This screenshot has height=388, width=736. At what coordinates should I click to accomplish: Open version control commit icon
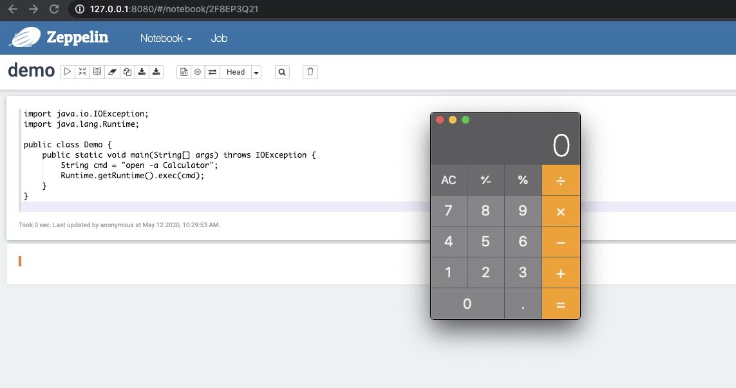184,72
